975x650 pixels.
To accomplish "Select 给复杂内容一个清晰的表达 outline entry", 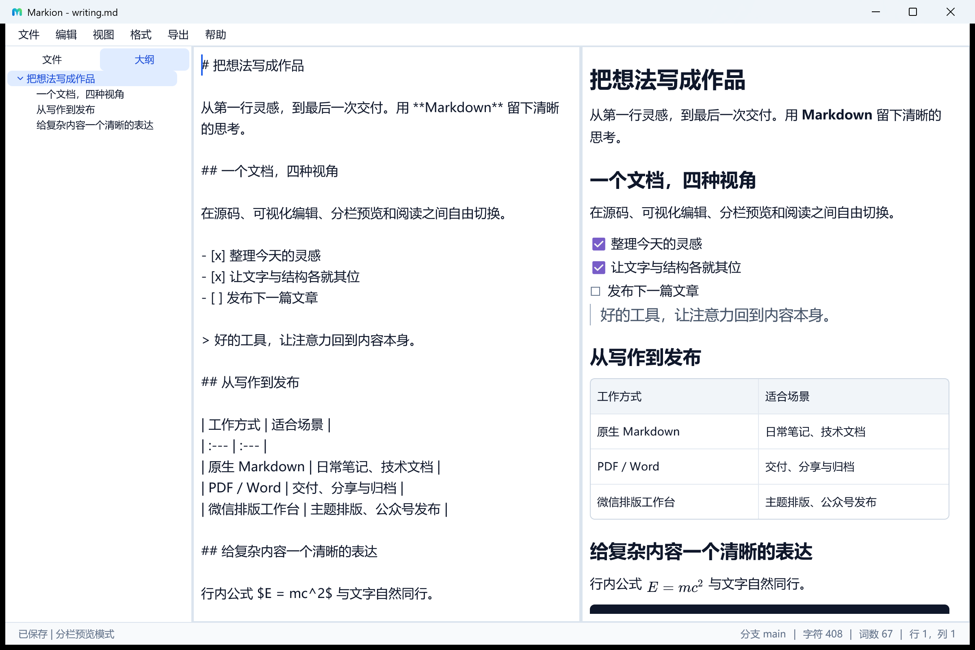I will 95,125.
